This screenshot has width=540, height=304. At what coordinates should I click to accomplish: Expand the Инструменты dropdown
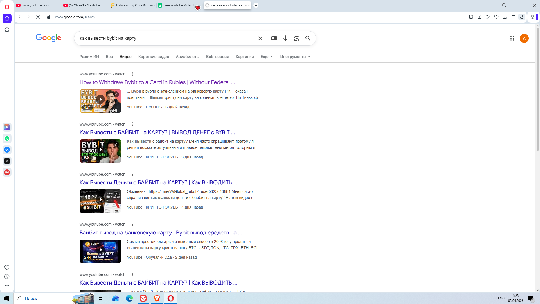tap(295, 57)
